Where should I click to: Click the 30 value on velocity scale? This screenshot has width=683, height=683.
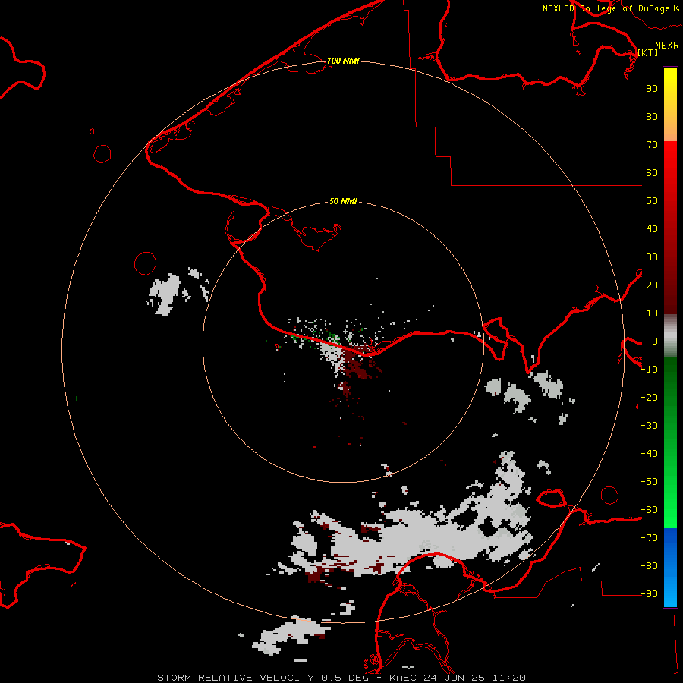[652, 257]
